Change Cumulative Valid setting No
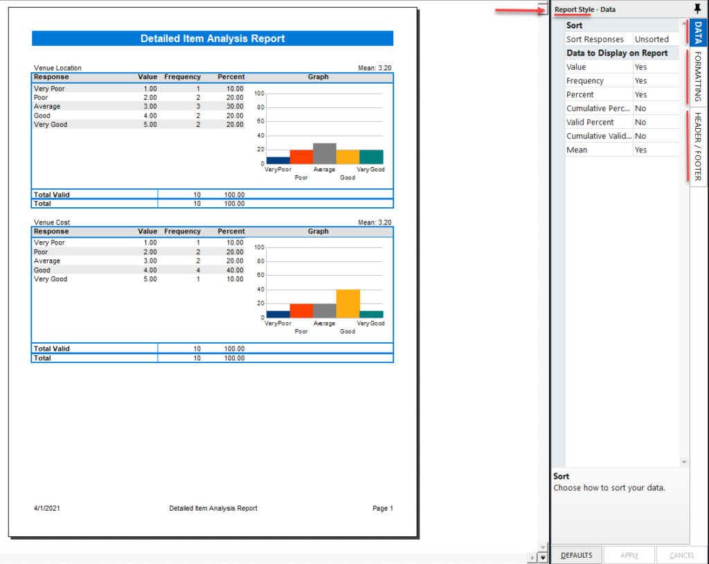 [656, 136]
